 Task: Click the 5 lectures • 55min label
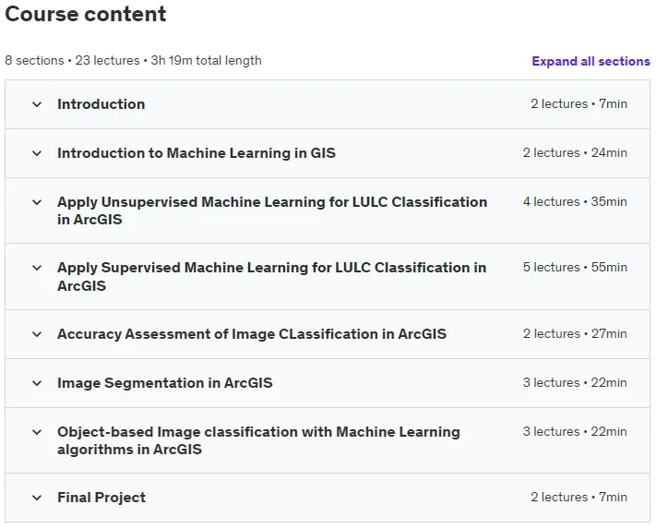point(575,267)
